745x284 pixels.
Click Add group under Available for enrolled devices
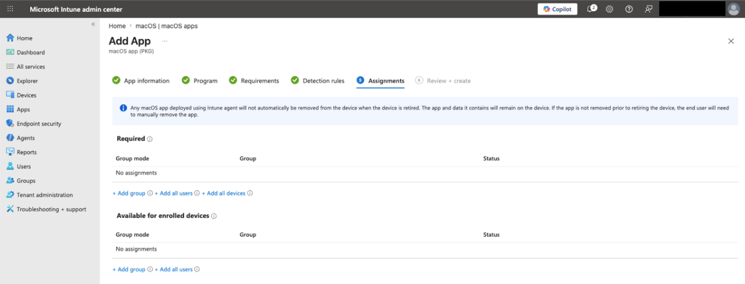pyautogui.click(x=129, y=269)
